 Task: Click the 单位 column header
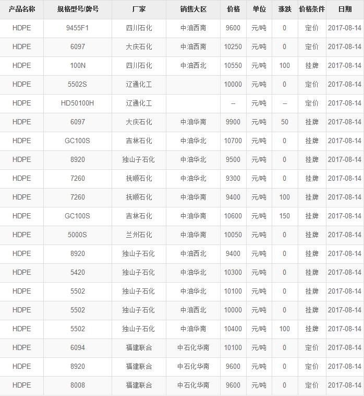[x=259, y=9]
